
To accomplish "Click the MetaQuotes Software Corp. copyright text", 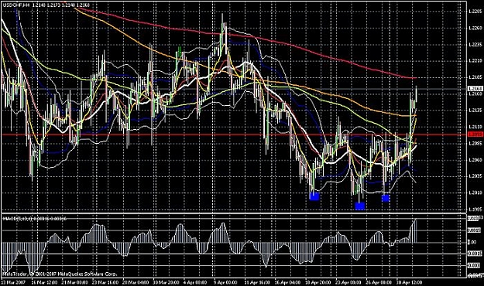I will click(x=60, y=274).
